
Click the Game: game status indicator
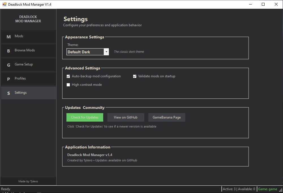(x=267, y=189)
